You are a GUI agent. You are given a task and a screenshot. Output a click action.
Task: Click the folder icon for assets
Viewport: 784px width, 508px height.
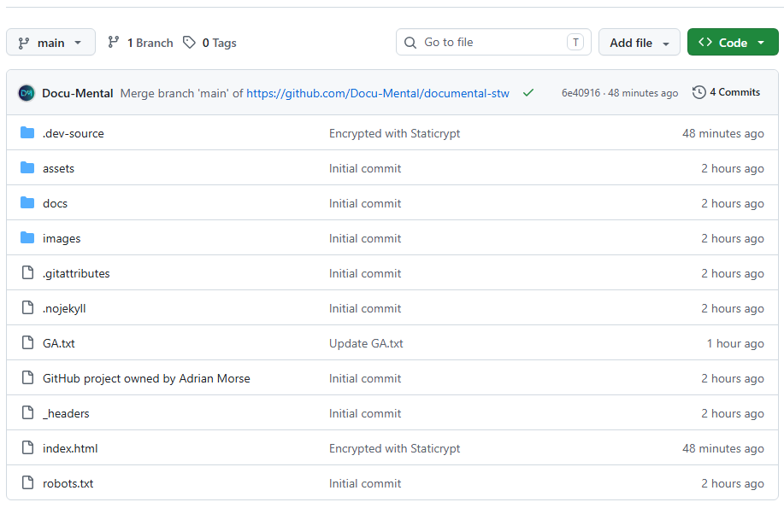coord(27,168)
